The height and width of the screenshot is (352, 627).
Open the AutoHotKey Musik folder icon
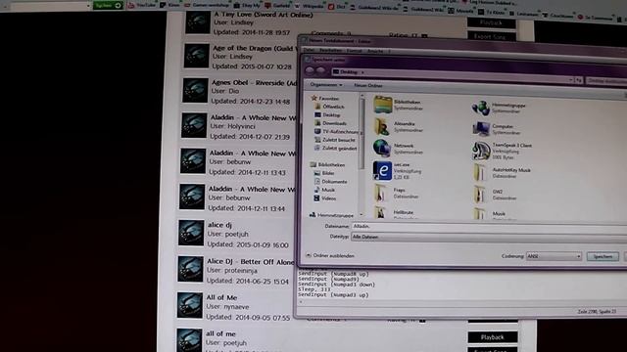click(x=479, y=173)
